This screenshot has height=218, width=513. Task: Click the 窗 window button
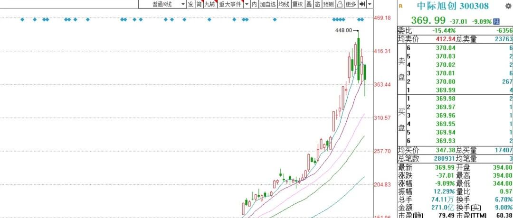pos(317,4)
